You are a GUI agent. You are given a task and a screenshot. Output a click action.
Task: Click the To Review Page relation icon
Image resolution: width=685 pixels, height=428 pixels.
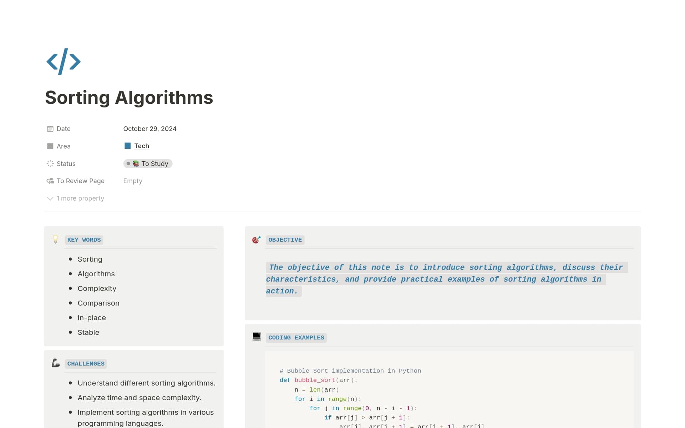click(50, 181)
